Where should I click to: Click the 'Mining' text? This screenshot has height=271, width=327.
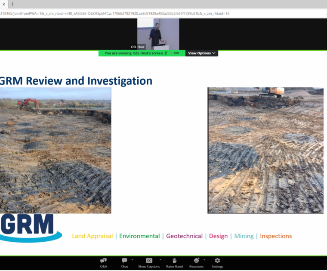coord(244,236)
